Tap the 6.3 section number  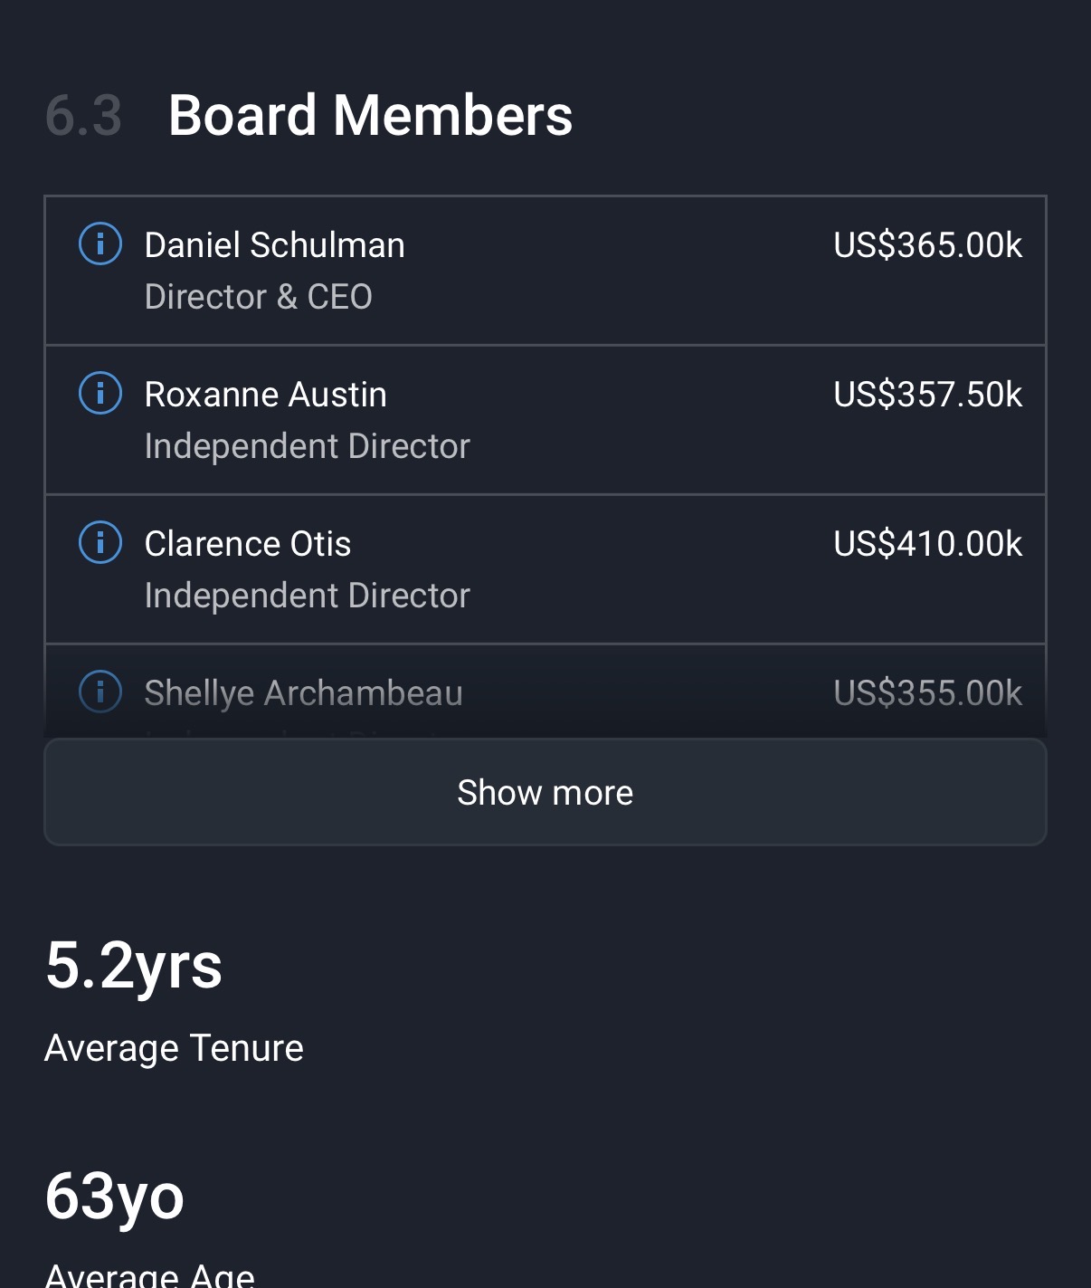click(83, 116)
